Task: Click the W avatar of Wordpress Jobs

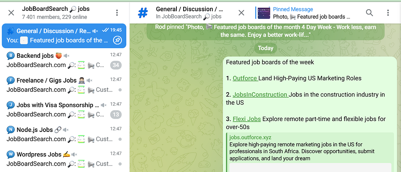Action: [x=10, y=154]
